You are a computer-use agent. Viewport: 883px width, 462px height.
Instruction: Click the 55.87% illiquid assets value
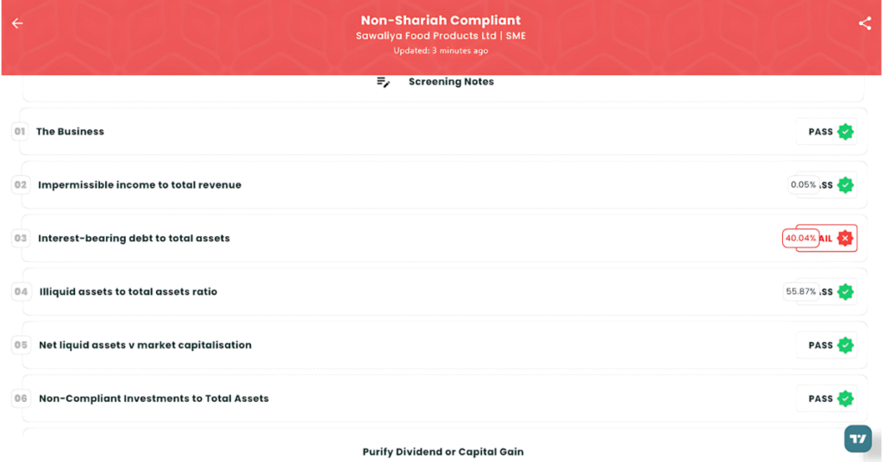tap(801, 291)
